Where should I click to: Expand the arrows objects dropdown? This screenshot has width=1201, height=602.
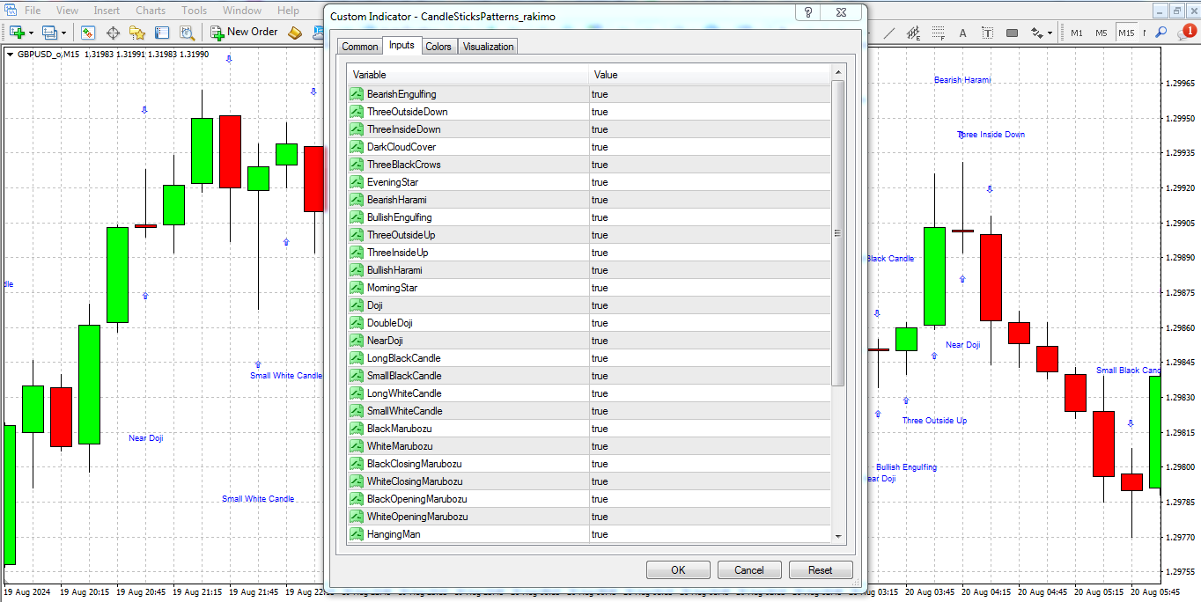[x=1050, y=33]
